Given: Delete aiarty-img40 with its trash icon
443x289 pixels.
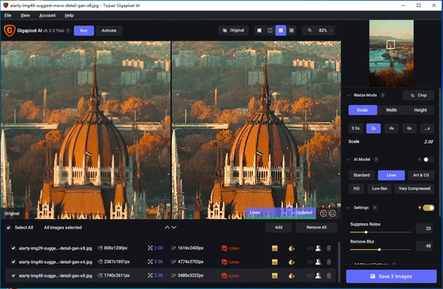Looking at the screenshot, I should [329, 262].
